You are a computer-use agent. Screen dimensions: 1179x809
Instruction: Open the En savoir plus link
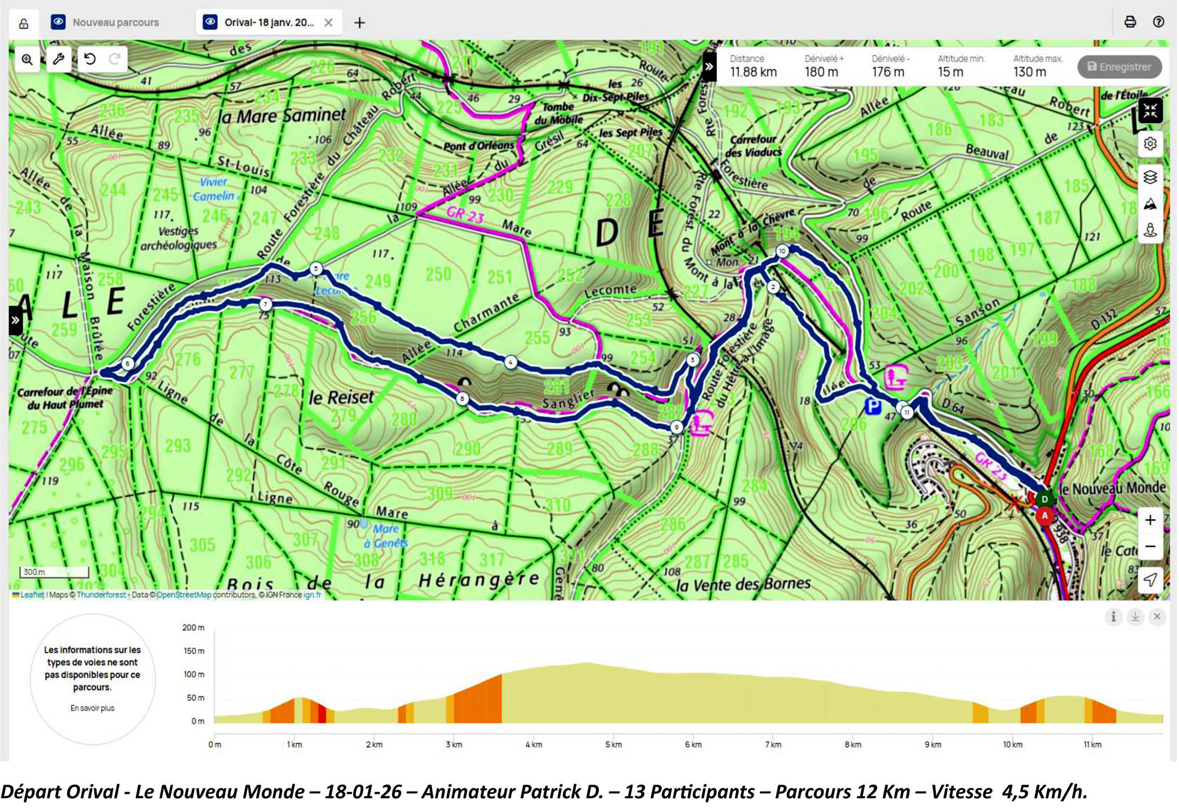click(x=92, y=708)
